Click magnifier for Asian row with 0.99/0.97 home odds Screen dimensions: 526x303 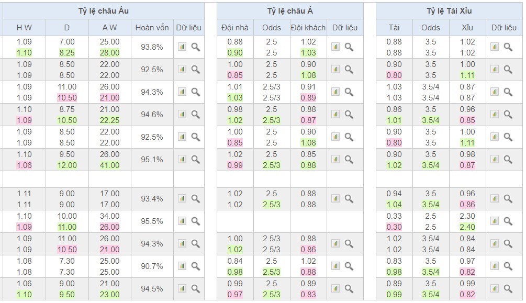pos(349,289)
